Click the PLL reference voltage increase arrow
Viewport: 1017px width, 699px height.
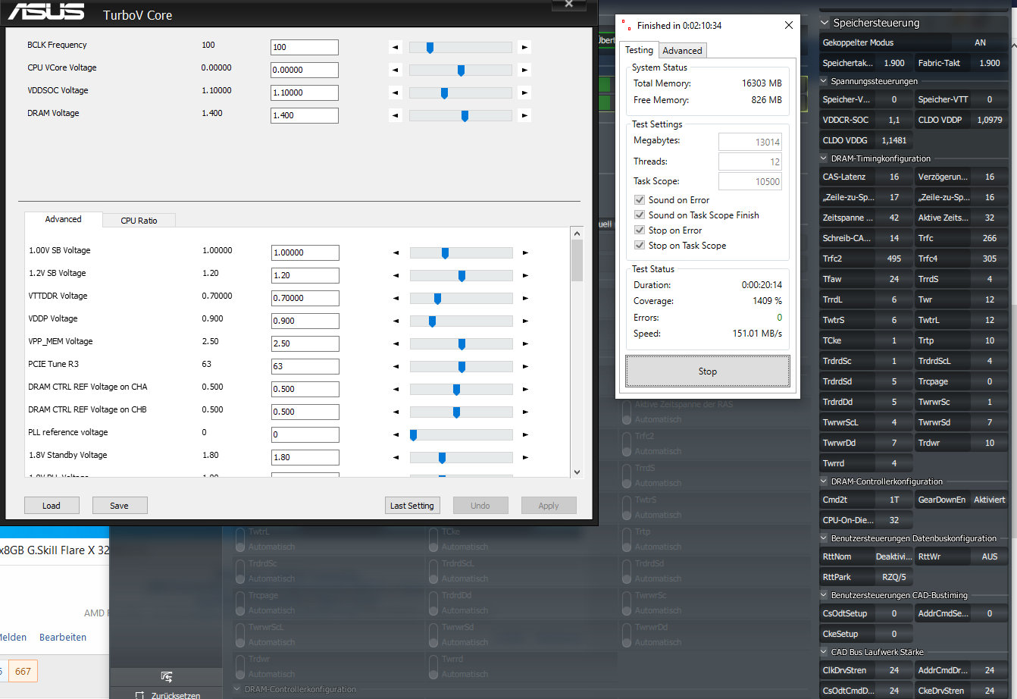point(525,435)
